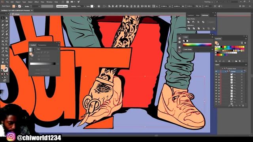Select the Zoom tool

pos(7,62)
